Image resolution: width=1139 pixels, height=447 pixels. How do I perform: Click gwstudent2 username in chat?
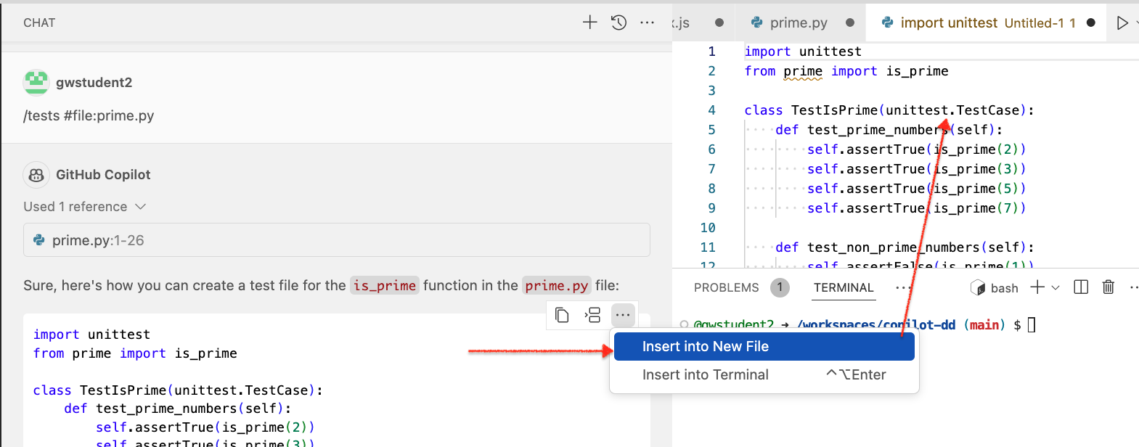[94, 82]
